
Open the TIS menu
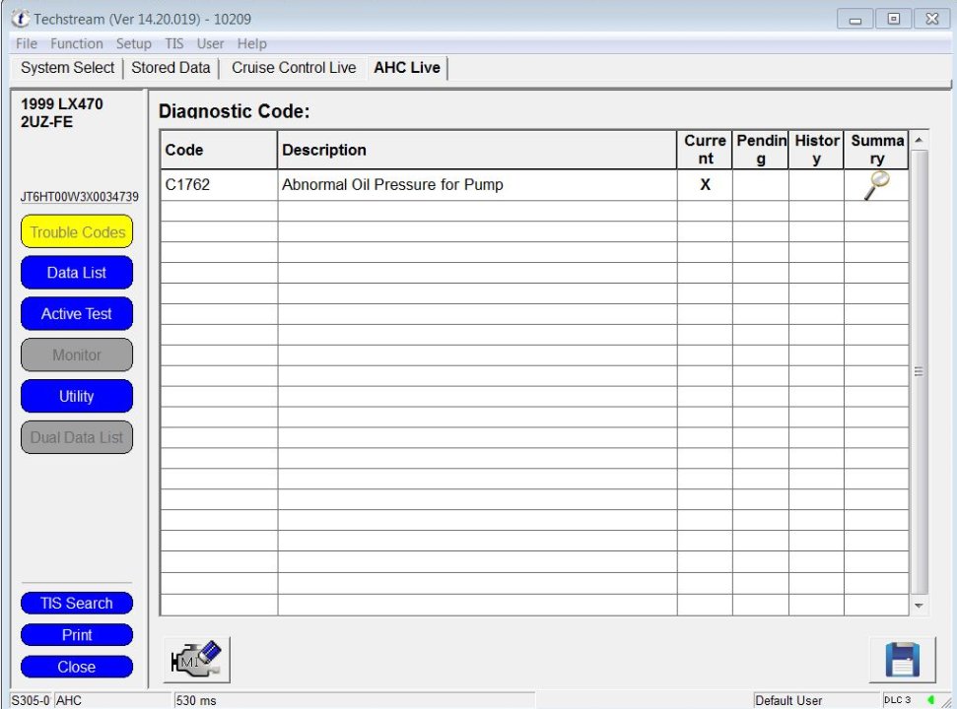173,44
